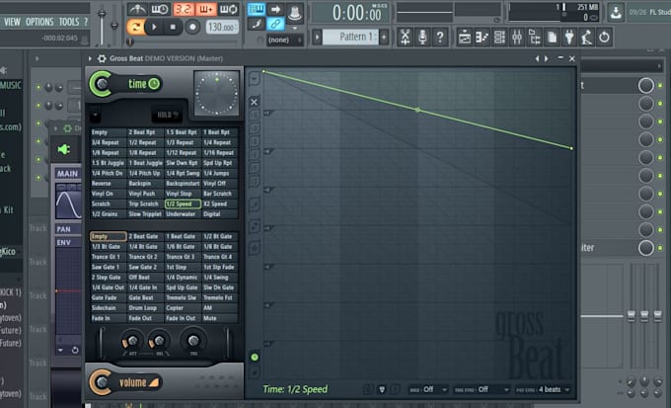
Task: Open the 4 beats sync dropdown
Action: click(544, 389)
